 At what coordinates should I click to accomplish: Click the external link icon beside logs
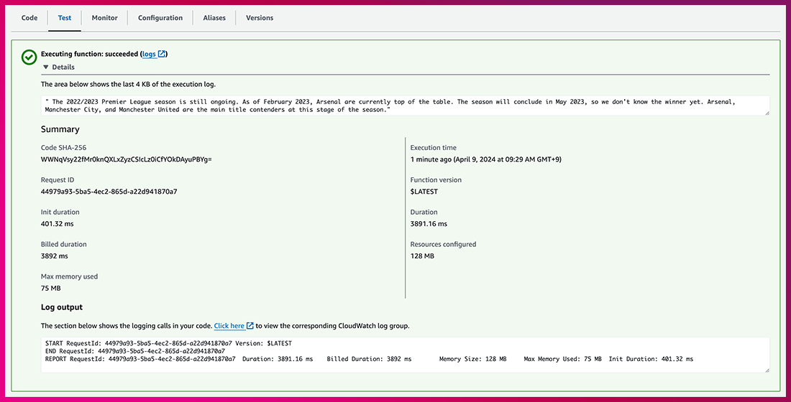[x=162, y=54]
